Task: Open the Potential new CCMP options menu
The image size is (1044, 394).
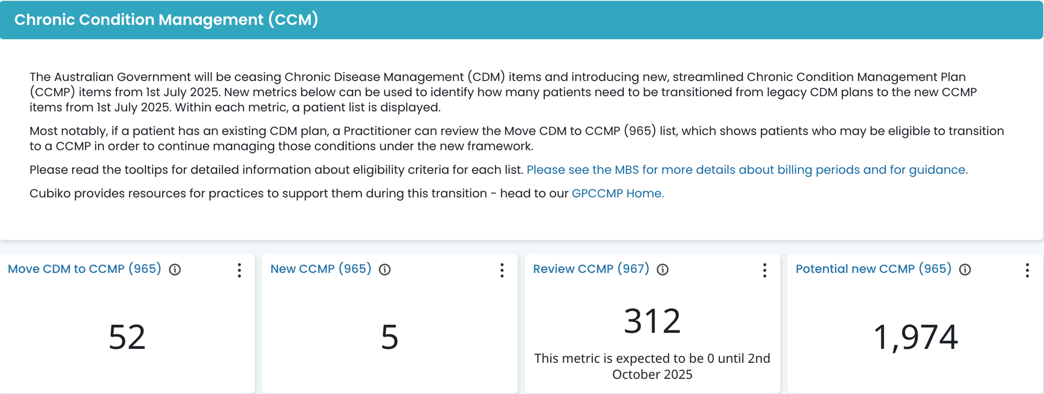Action: pyautogui.click(x=1026, y=270)
